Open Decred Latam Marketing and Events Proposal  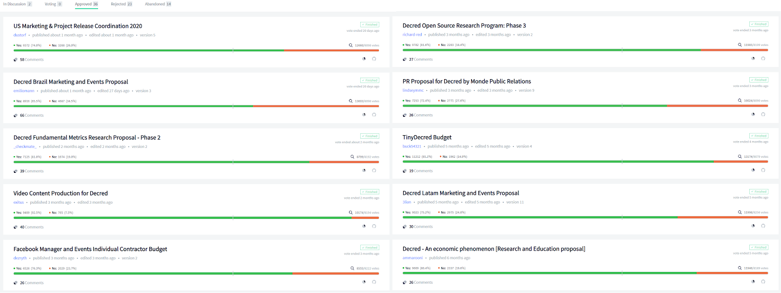(x=461, y=193)
